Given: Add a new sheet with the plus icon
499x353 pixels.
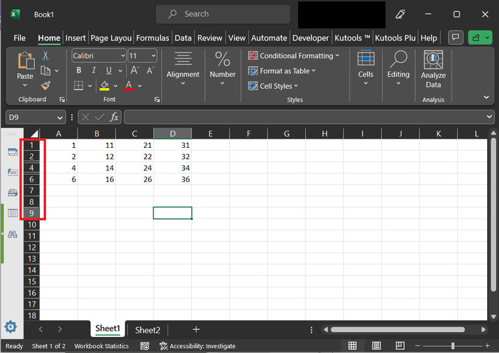Looking at the screenshot, I should [x=196, y=329].
